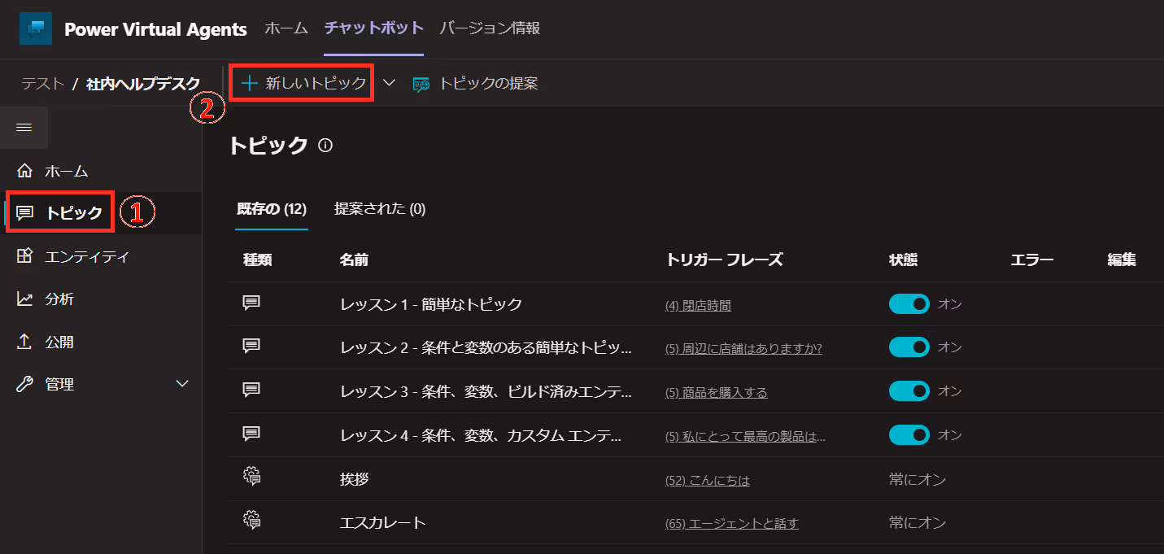Switch to the 提案された (0) tab
Screen dimensions: 1164x554
(380, 209)
